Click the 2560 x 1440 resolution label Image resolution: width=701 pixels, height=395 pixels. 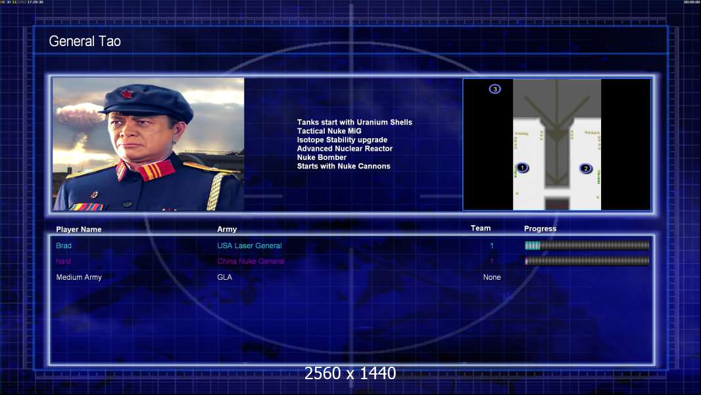click(350, 373)
